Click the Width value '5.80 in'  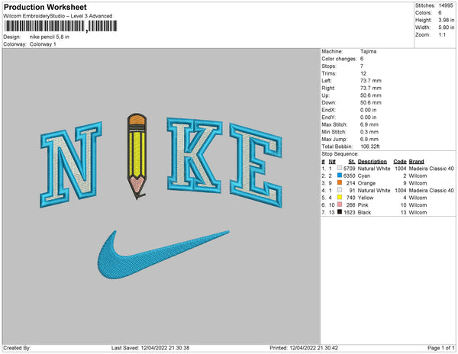point(446,27)
